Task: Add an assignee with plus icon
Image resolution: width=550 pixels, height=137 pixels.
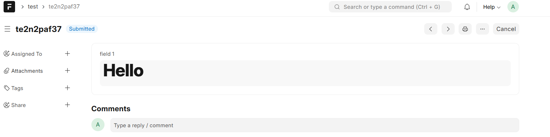Action: pyautogui.click(x=67, y=53)
